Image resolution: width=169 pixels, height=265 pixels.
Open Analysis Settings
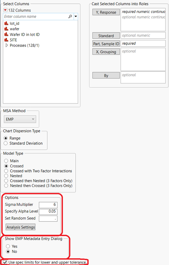(x=21, y=227)
